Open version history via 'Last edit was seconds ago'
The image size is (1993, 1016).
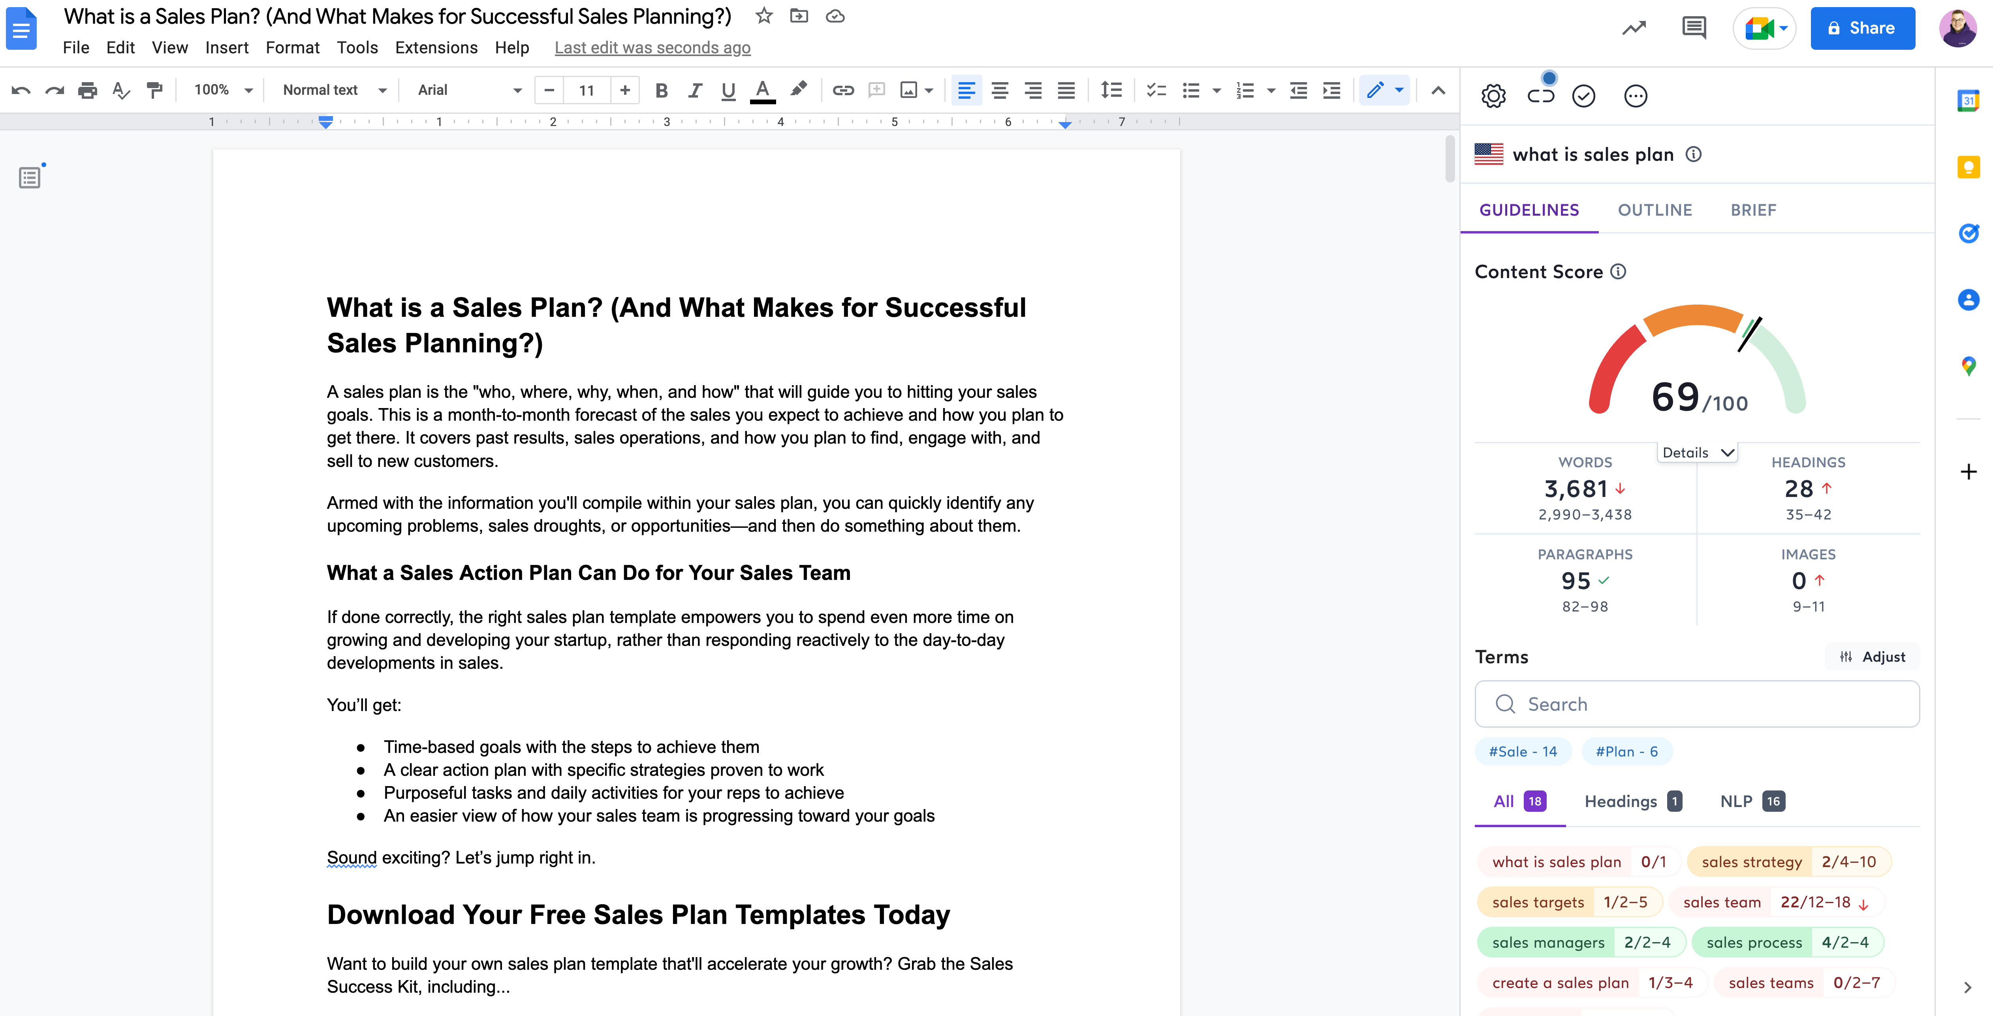click(652, 47)
